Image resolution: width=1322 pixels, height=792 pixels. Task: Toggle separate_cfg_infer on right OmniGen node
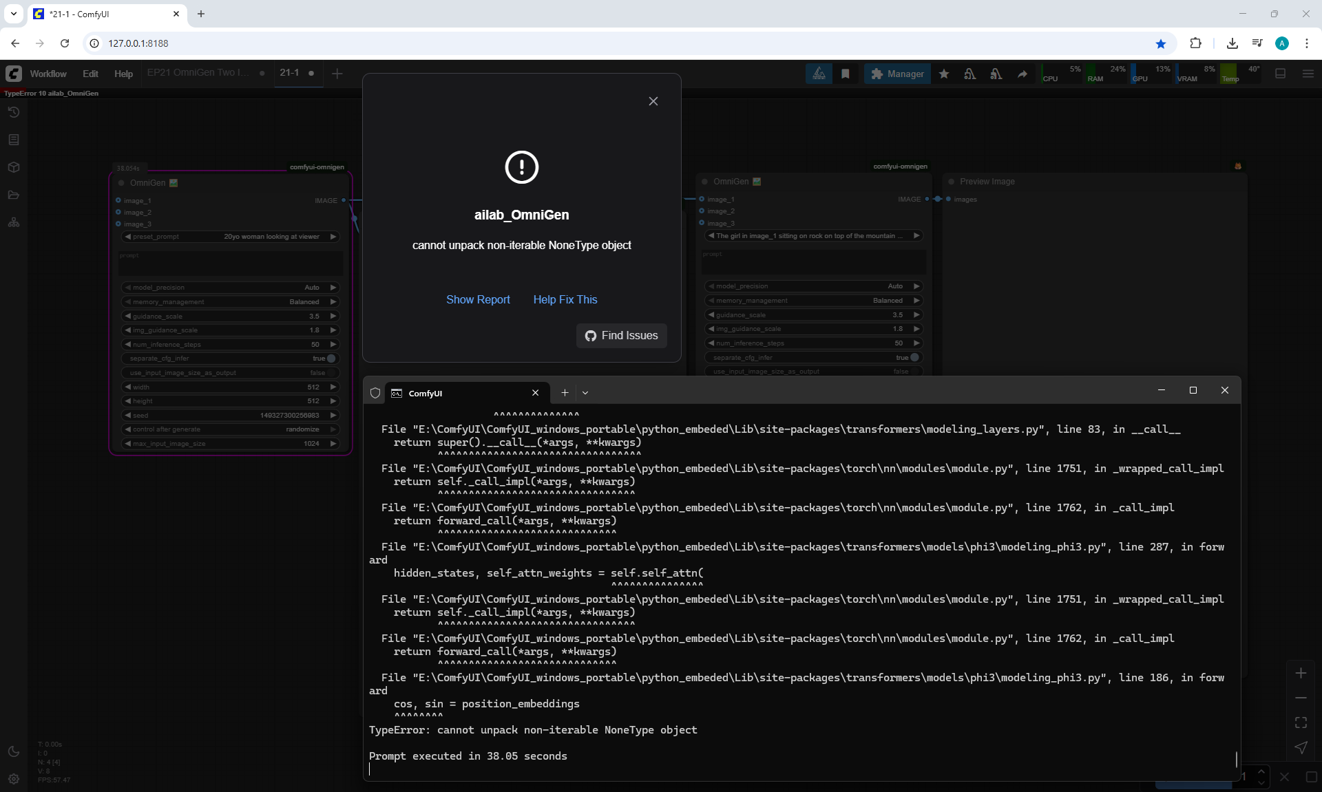pyautogui.click(x=914, y=357)
